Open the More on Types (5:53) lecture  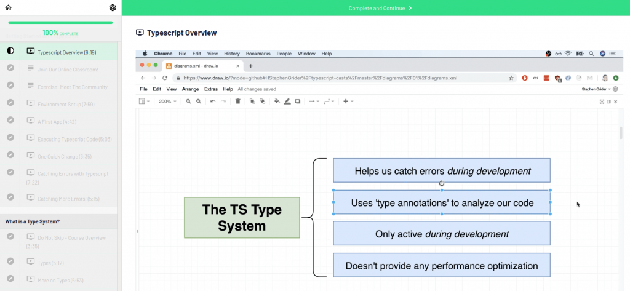click(x=60, y=280)
